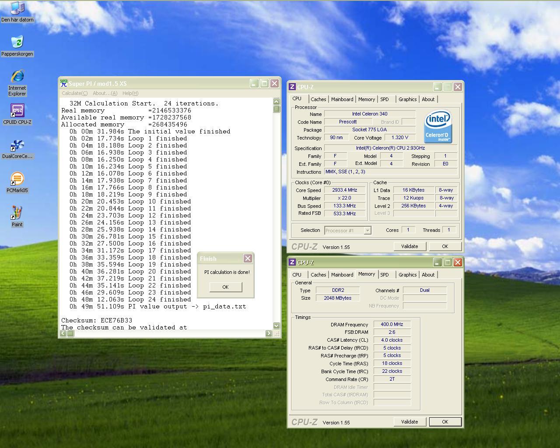Click the Loop 24 finished line
Image resolution: width=560 pixels, height=448 pixels.
[130, 299]
